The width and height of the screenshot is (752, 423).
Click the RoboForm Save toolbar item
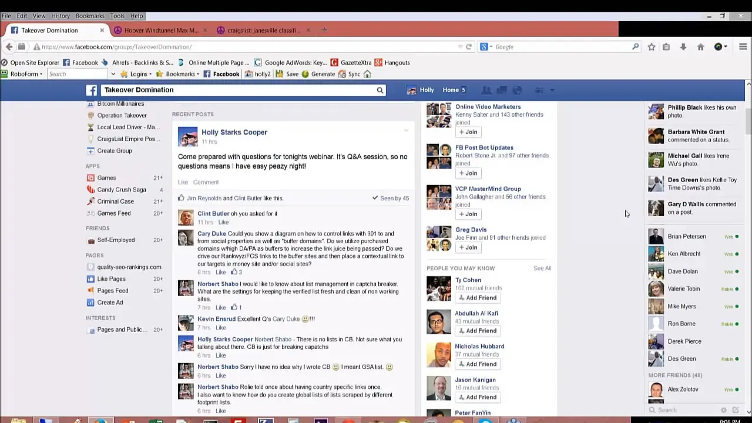pos(287,74)
